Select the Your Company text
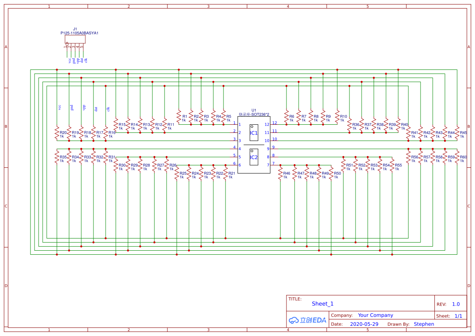The width and height of the screenshot is (475, 336). [375, 315]
